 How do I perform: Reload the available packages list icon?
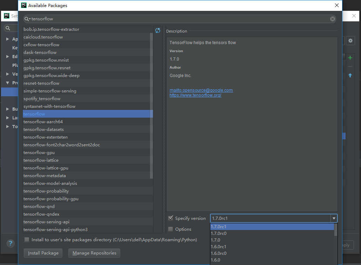[x=158, y=30]
